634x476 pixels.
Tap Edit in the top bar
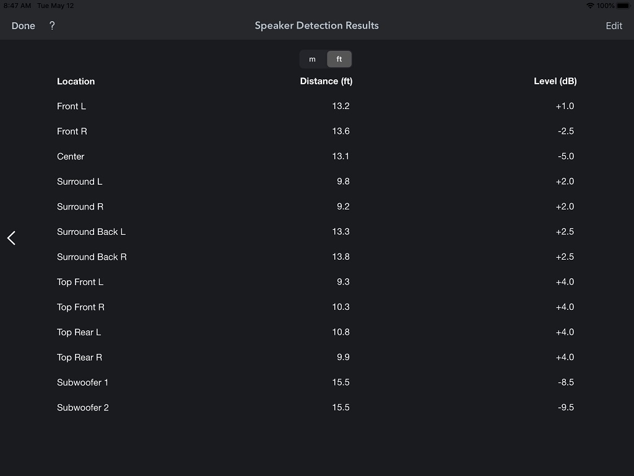(614, 25)
